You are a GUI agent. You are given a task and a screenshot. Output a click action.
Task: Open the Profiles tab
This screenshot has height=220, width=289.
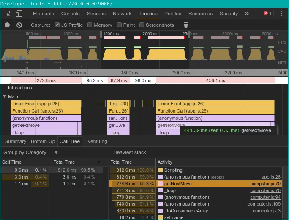click(173, 14)
